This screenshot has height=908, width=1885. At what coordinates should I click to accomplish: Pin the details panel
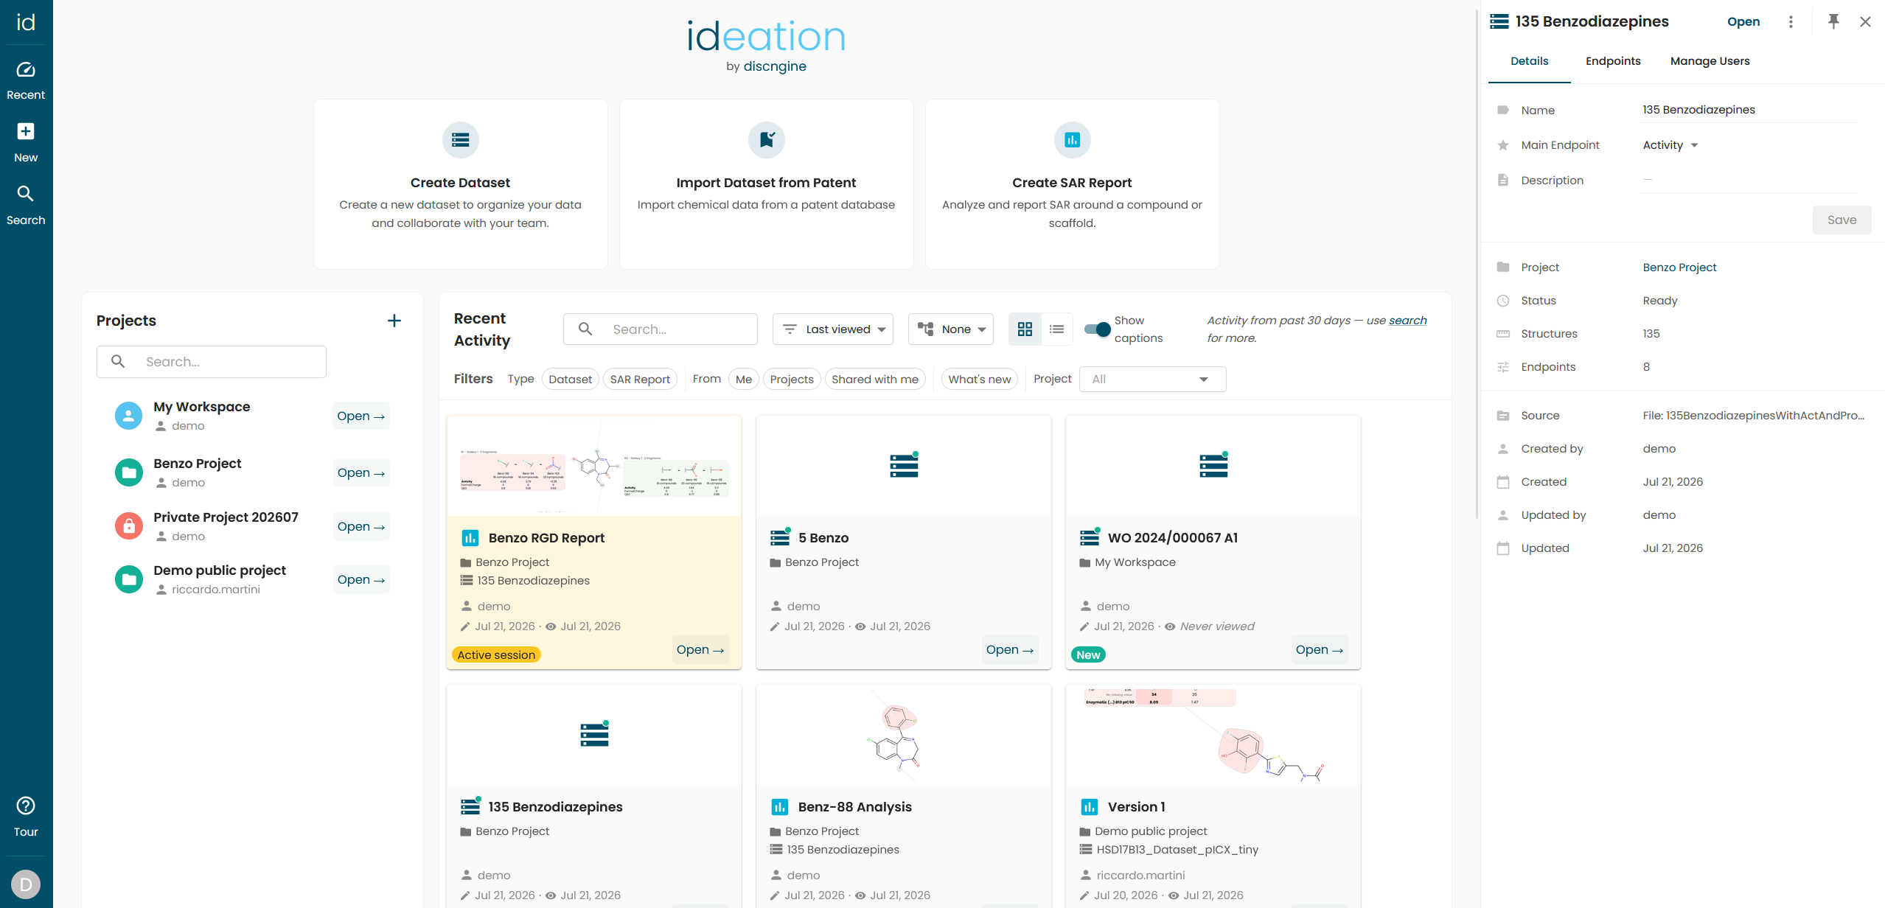[1833, 22]
